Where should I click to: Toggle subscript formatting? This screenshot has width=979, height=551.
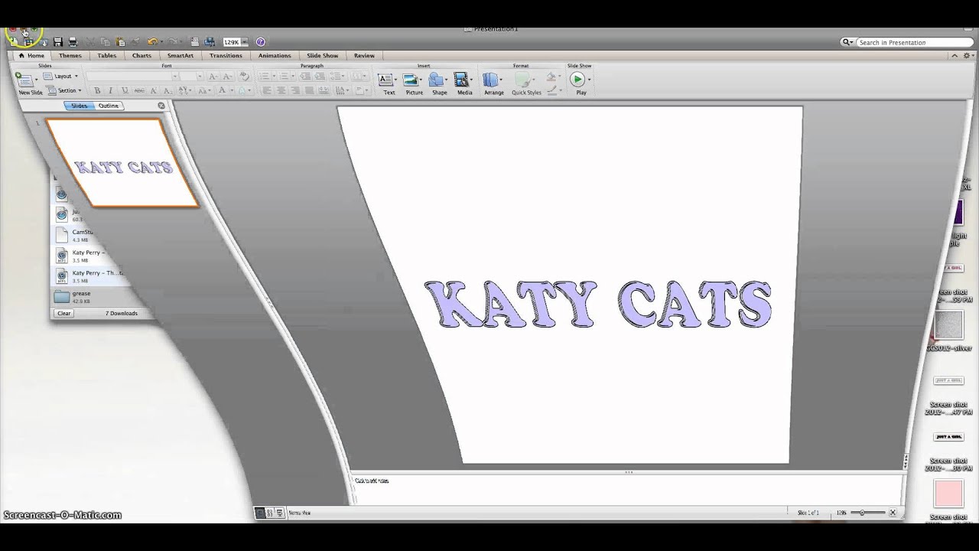pyautogui.click(x=167, y=90)
